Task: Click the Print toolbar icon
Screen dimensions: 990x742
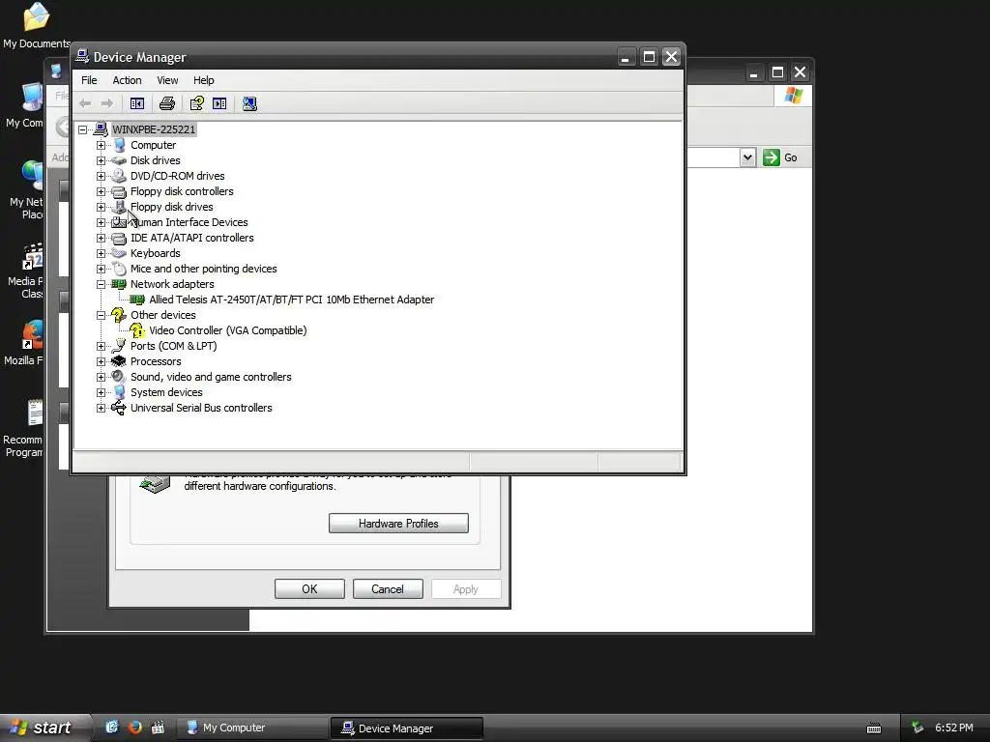Action: pos(166,103)
